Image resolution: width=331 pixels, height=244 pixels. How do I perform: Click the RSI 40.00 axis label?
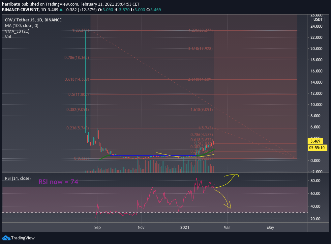[316, 206]
